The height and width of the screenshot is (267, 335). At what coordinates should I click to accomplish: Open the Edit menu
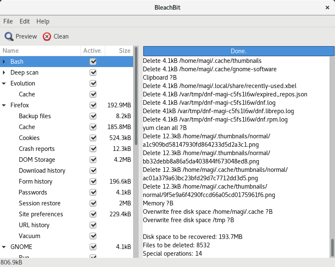pyautogui.click(x=25, y=21)
